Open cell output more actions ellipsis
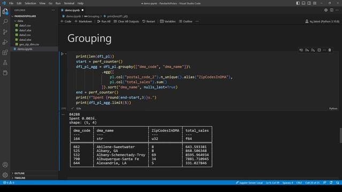 [63, 115]
